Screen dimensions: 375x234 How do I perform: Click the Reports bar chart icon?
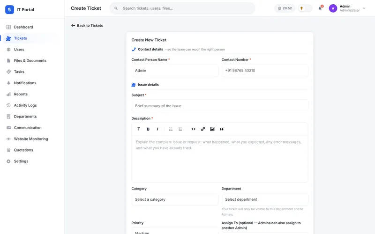pyautogui.click(x=8, y=94)
